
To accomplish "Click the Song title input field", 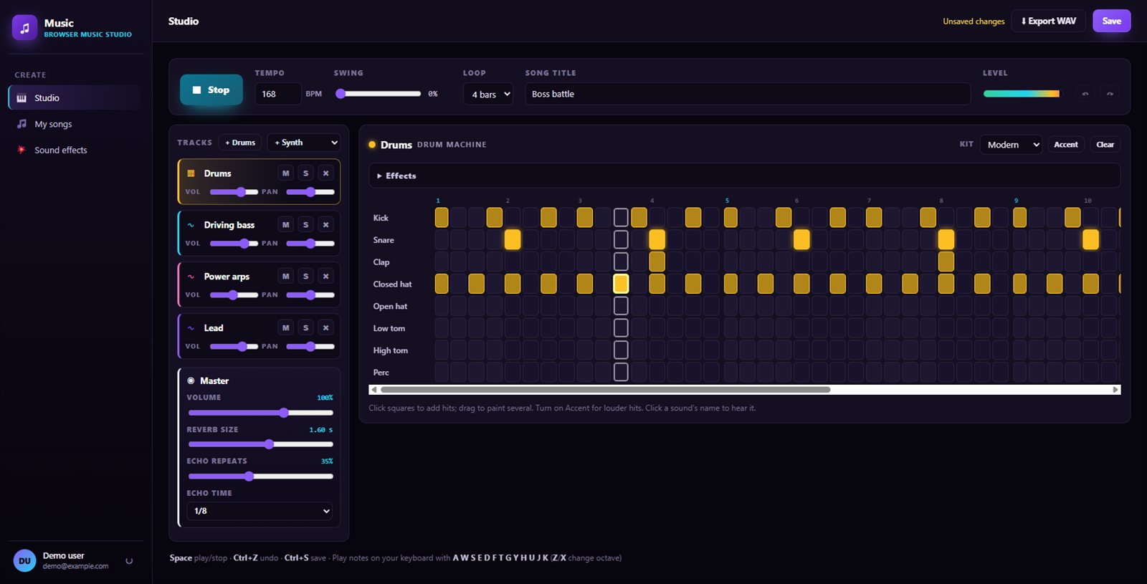I will [x=748, y=94].
